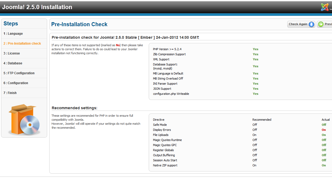Click the blue down-arrow icon on Check Again
The width and height of the screenshot is (332, 180).
[311, 24]
